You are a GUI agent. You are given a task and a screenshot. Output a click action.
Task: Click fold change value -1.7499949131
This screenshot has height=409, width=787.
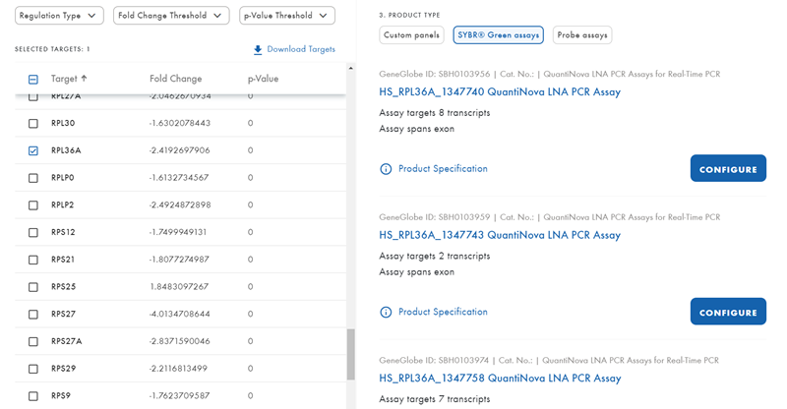pos(178,232)
